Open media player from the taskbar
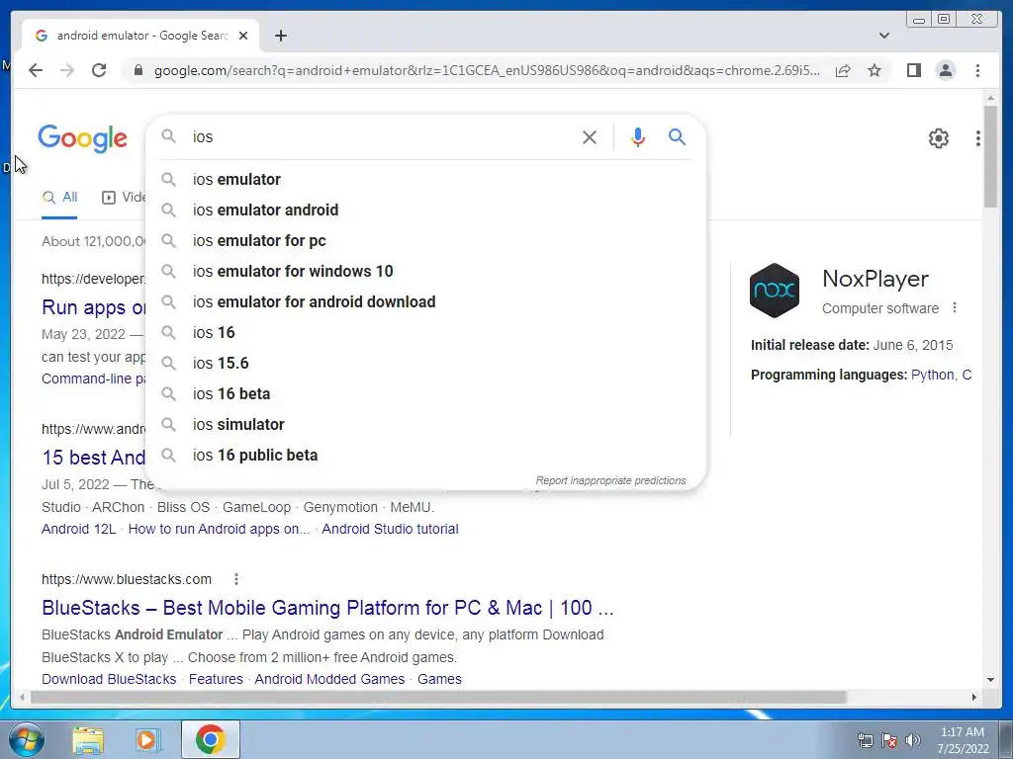 (148, 739)
